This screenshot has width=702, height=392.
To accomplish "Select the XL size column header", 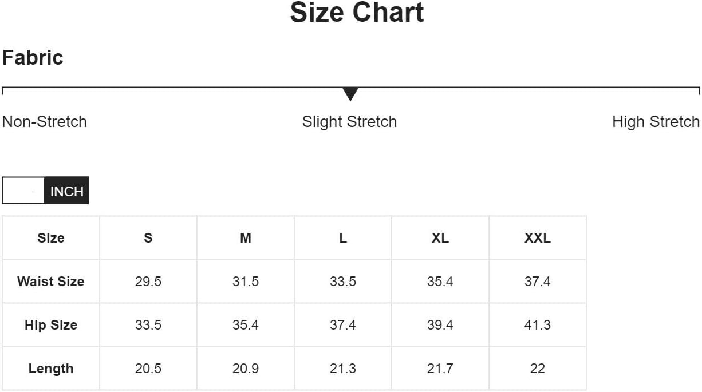I will pos(440,238).
